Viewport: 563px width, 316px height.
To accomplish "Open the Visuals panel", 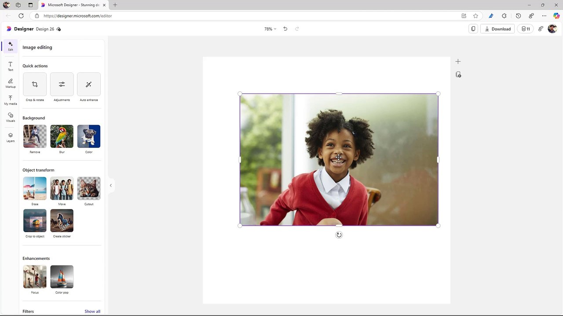I will click(11, 117).
